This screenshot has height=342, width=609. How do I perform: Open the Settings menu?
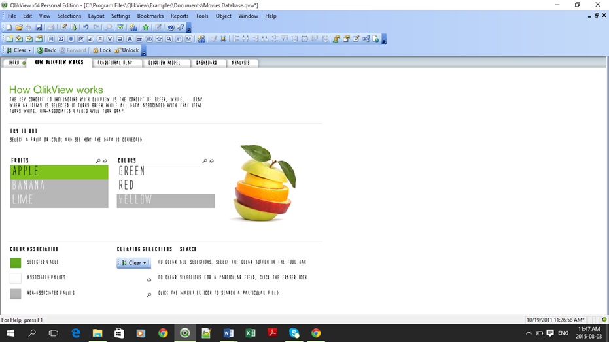pyautogui.click(x=121, y=16)
